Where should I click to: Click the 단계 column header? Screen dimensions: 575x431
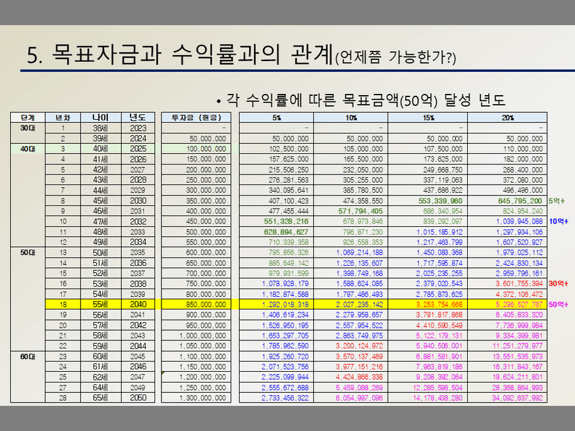[28, 118]
